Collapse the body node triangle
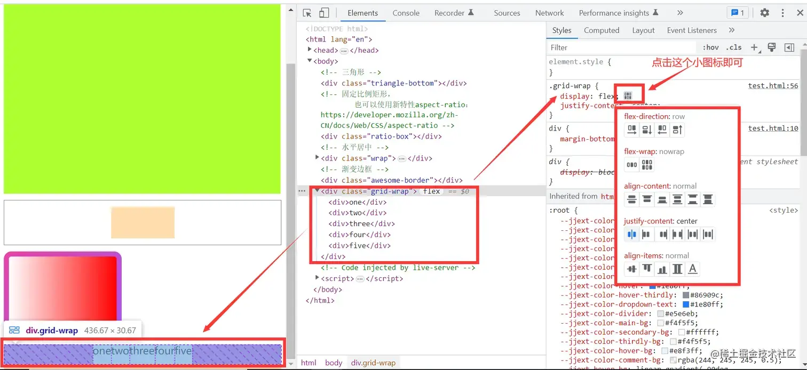 (310, 61)
